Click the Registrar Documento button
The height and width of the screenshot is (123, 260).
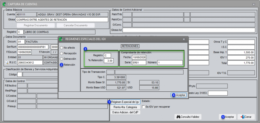36,25
